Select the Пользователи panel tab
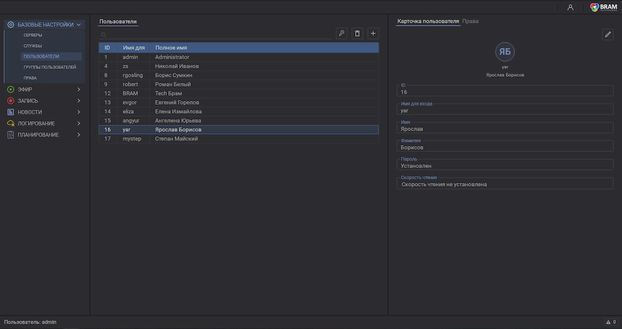The image size is (622, 329). click(x=118, y=22)
